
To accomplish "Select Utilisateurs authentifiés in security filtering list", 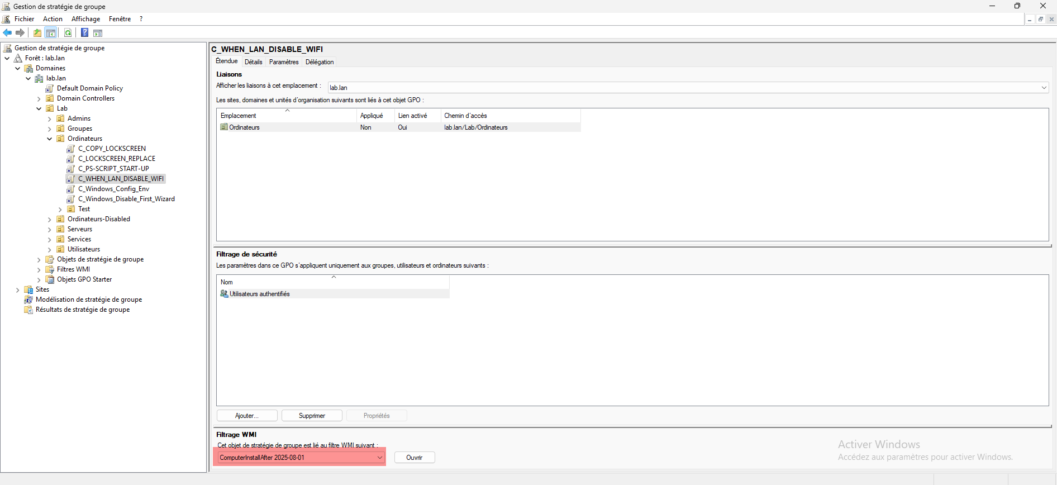I will click(x=259, y=294).
